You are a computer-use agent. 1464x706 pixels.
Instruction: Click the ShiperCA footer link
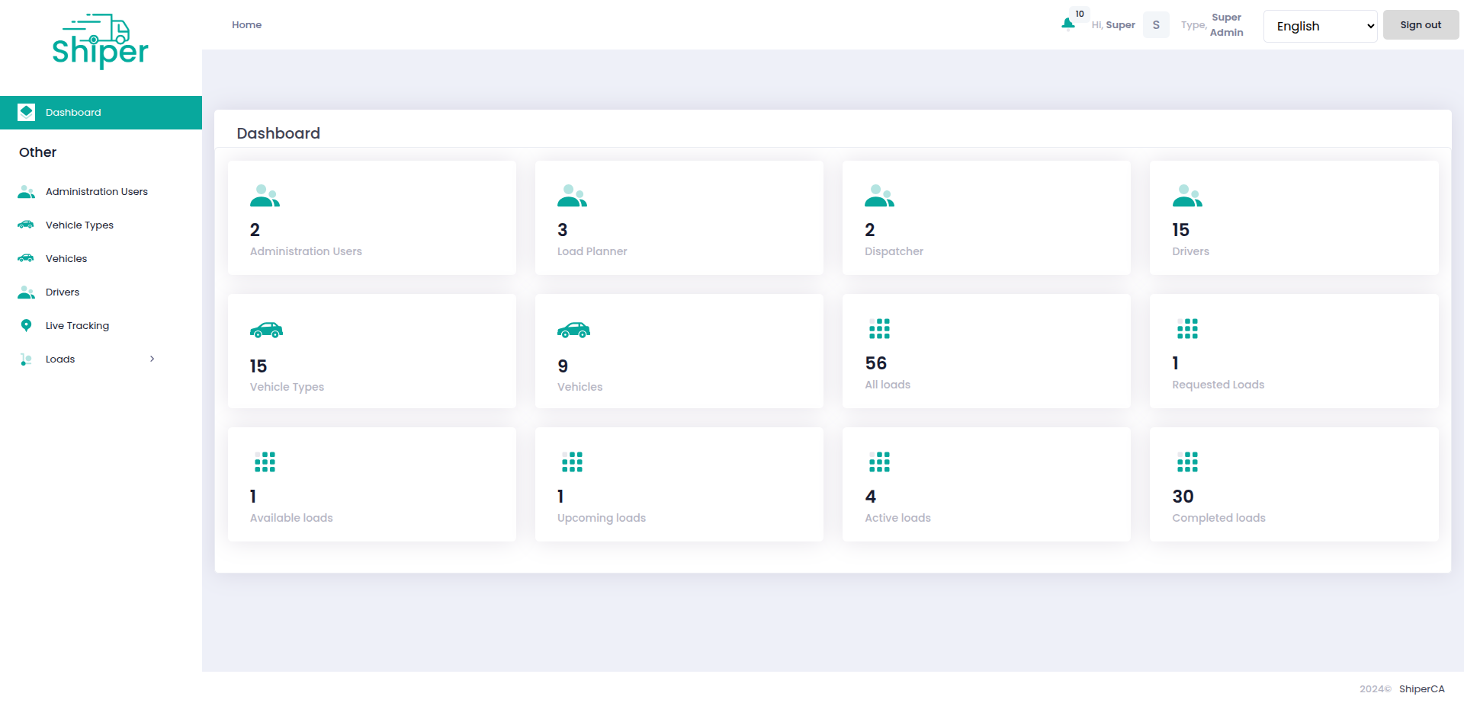[1421, 688]
